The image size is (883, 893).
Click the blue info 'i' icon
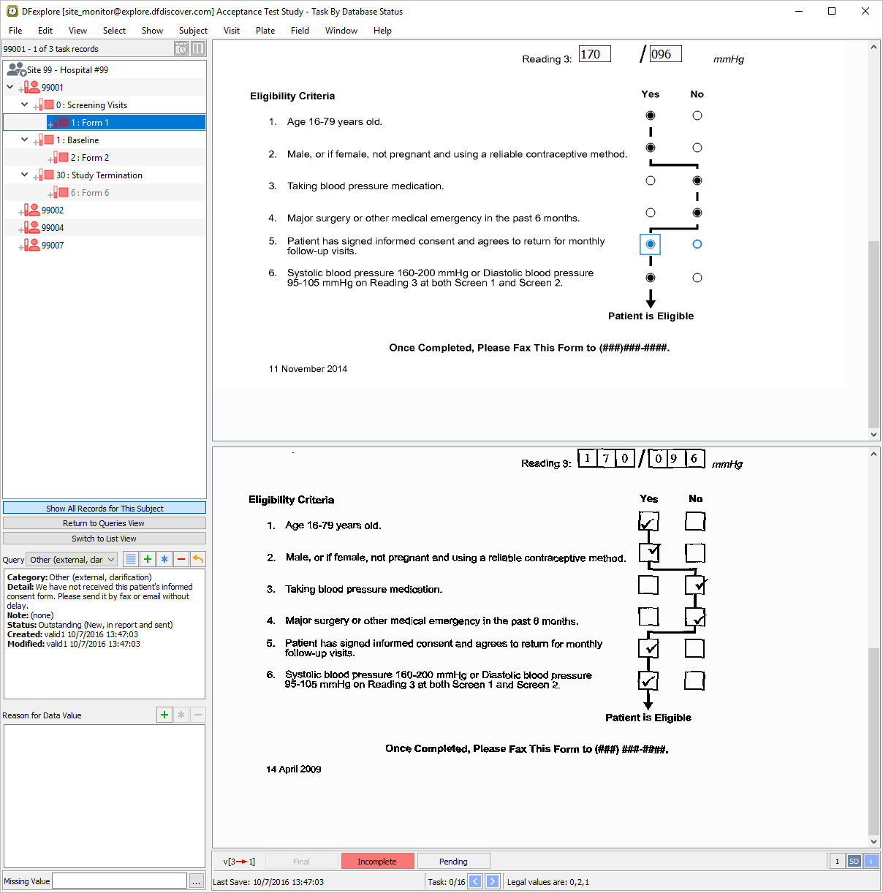871,861
